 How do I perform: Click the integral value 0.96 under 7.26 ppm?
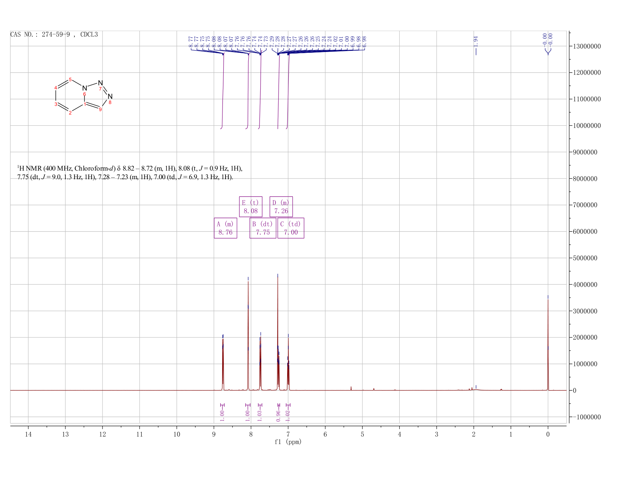click(x=278, y=416)
